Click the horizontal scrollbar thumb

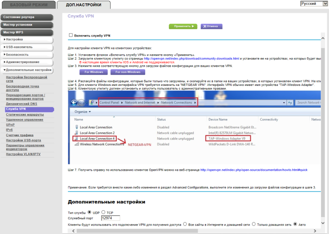[x=137, y=231]
